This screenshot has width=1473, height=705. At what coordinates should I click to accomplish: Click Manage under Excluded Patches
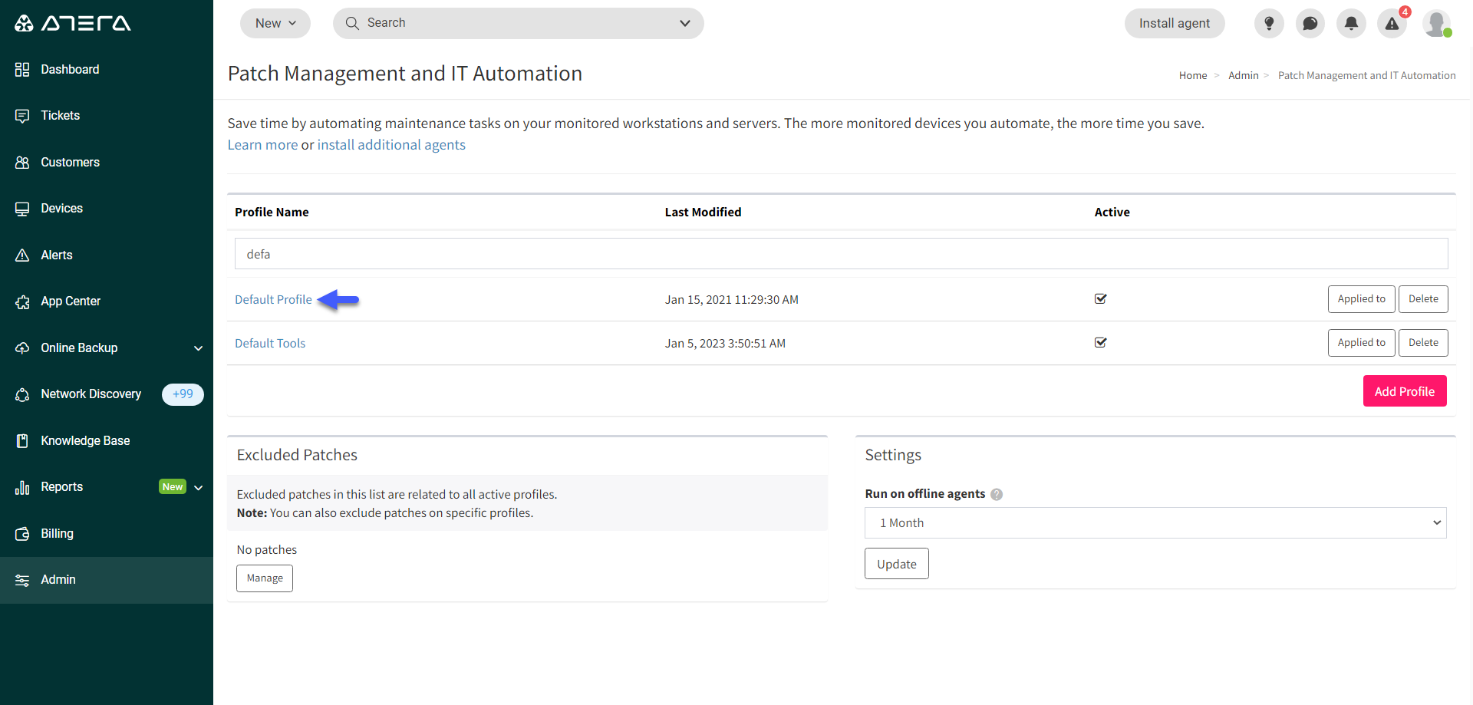[265, 578]
